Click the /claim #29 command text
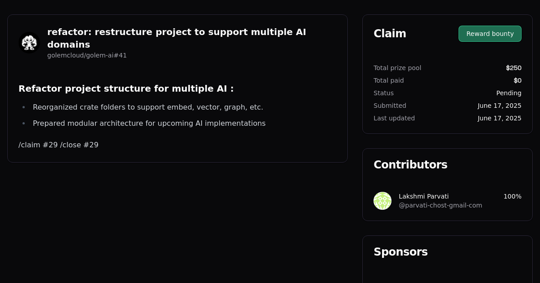The height and width of the screenshot is (283, 540). [37, 145]
